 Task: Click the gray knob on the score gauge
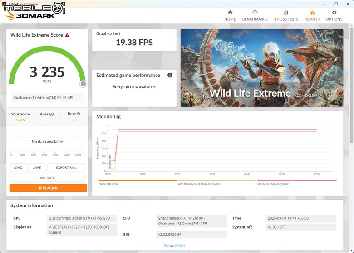(x=83, y=84)
